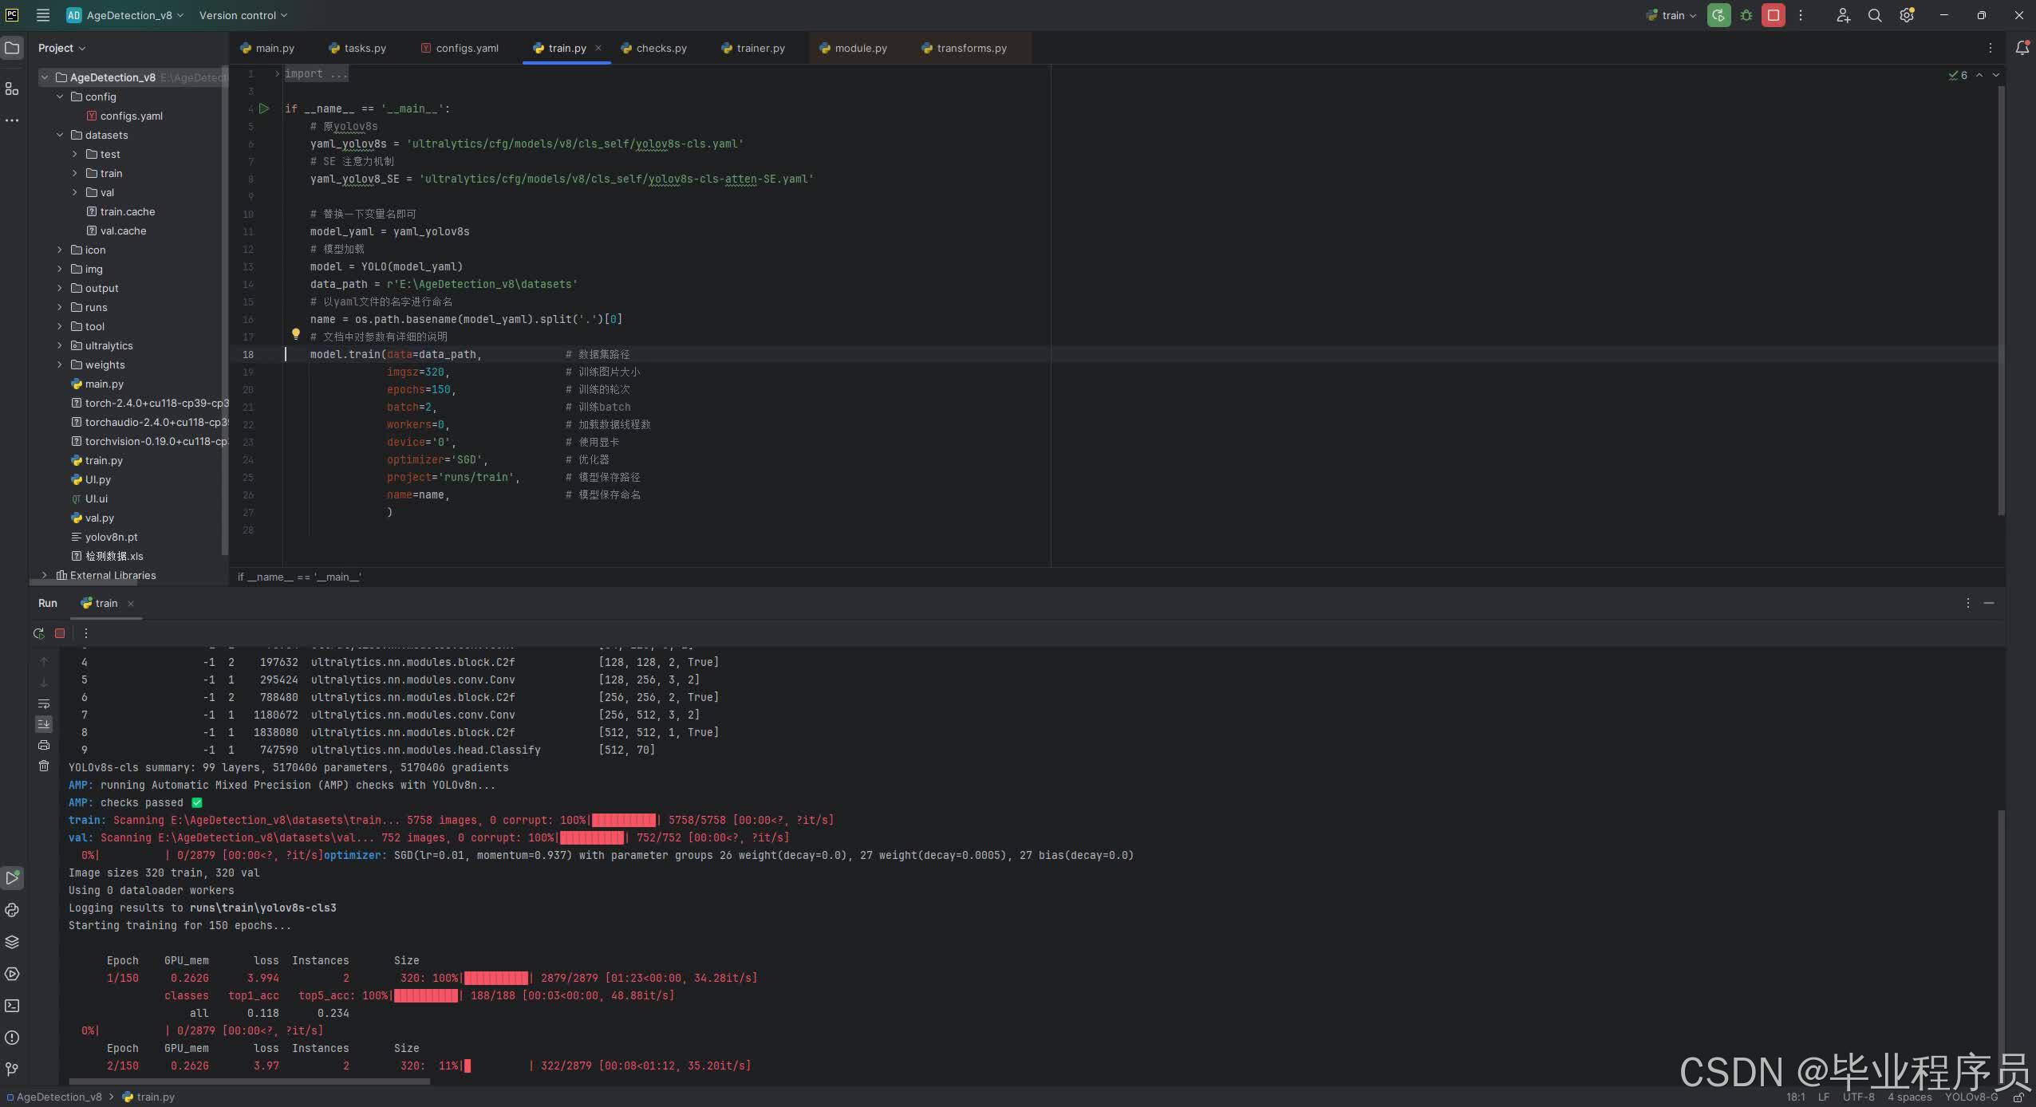Open the Structure tool window icon

12,89
